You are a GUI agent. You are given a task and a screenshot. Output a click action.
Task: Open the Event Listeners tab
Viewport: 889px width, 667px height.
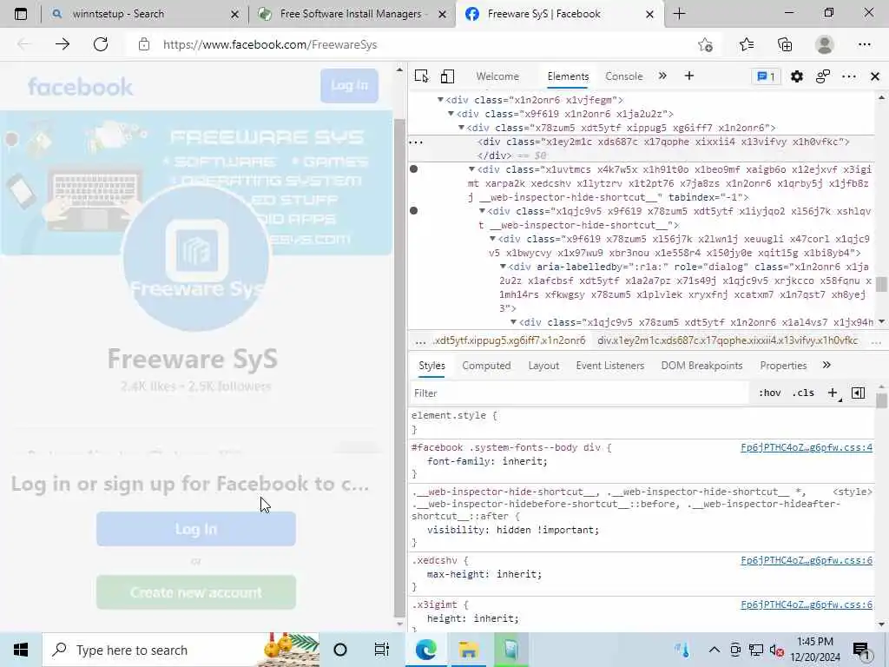click(610, 366)
